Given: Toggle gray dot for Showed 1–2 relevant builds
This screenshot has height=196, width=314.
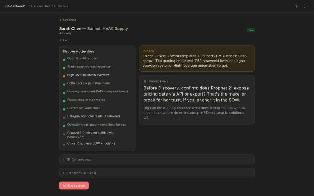Looking at the screenshot, I should point(64,134).
